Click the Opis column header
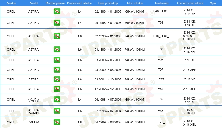Screen dimensions: 222x128 tap(213, 3)
